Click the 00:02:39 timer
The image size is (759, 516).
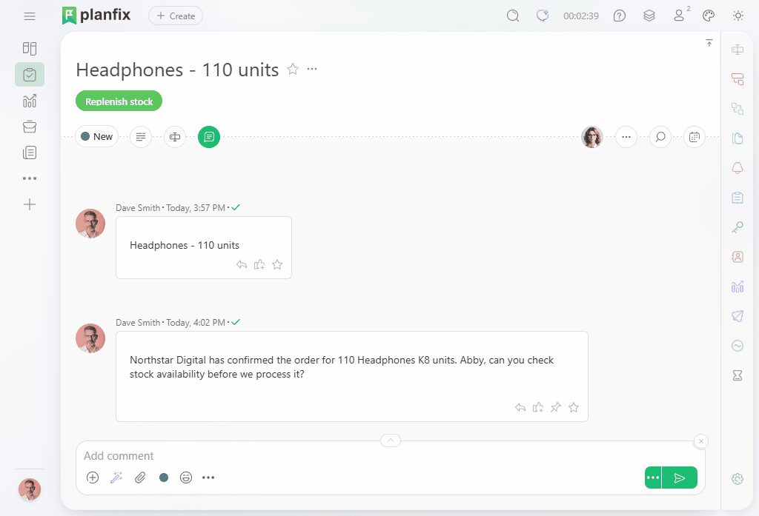(x=581, y=16)
